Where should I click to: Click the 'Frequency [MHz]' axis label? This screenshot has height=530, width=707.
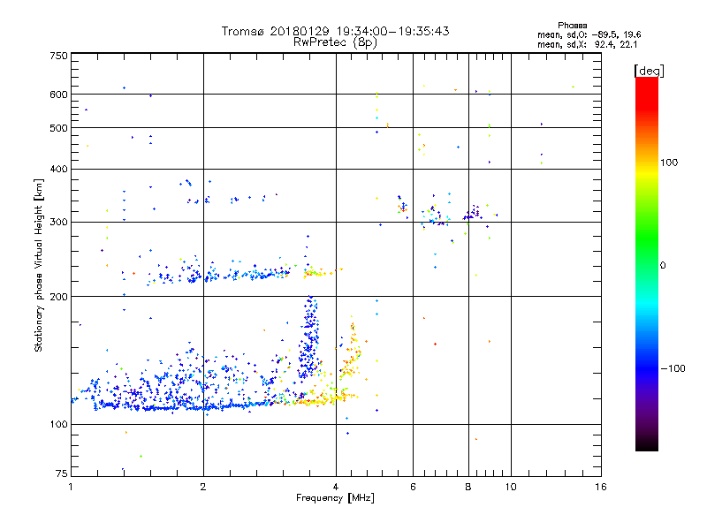[x=335, y=498]
